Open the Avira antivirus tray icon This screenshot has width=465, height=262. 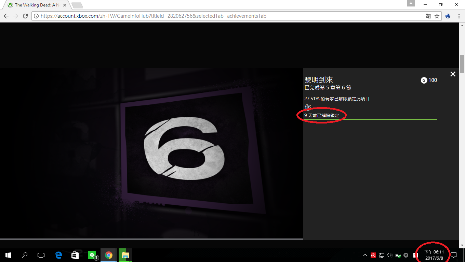point(374,255)
